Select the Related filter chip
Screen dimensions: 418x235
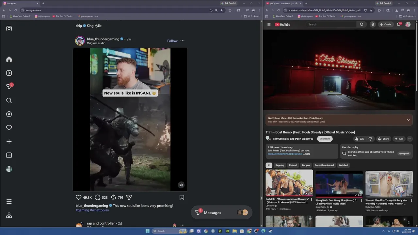pos(293,165)
